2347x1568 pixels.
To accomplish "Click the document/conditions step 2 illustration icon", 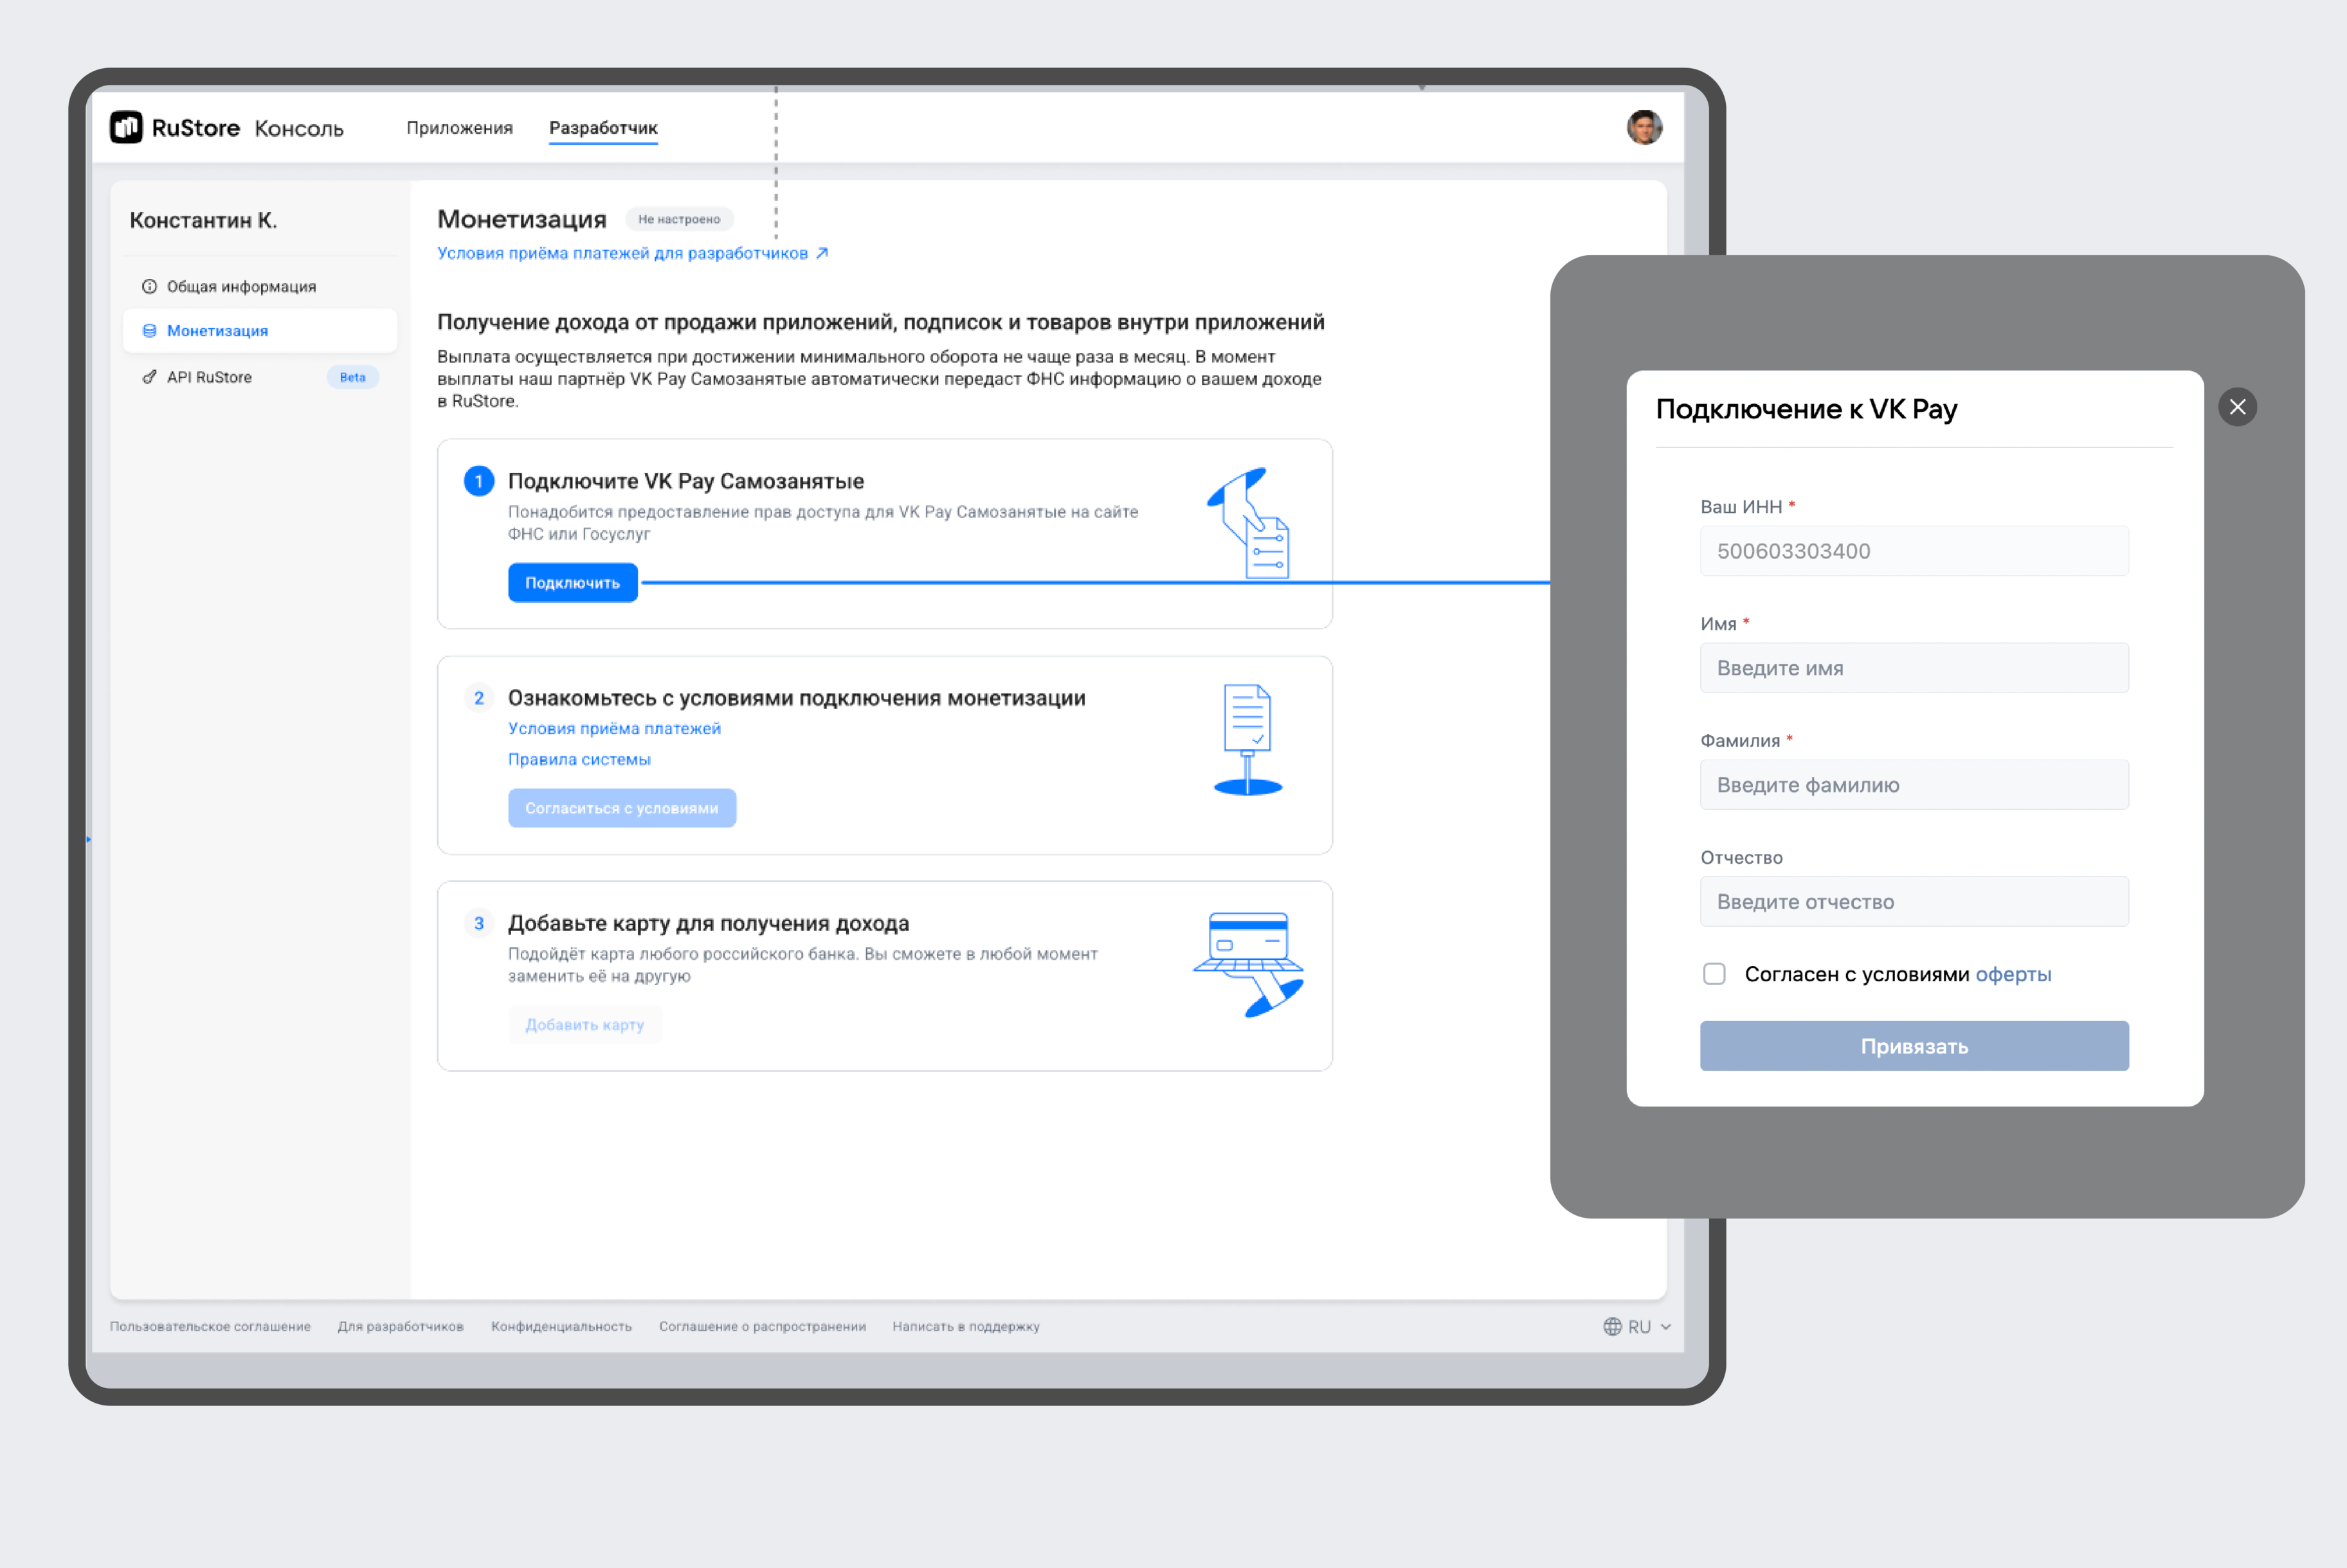I will 1248,742.
